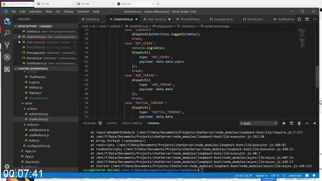Viewport: 322px width, 181px height.
Task: Open App.css in the file tree
Action: (x=30, y=151)
